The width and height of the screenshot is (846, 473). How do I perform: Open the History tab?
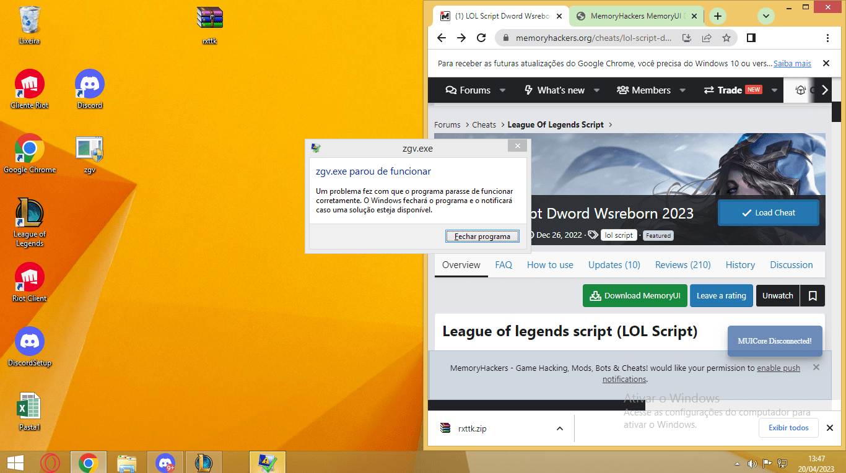point(740,265)
